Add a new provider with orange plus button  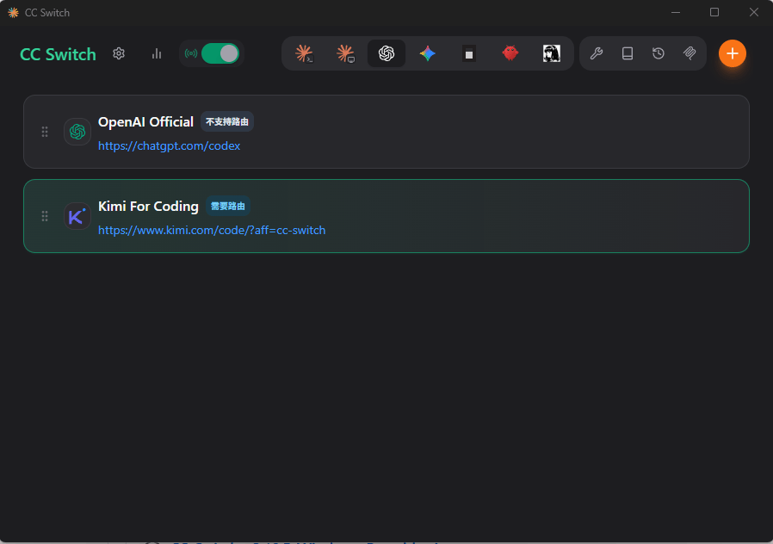(732, 53)
